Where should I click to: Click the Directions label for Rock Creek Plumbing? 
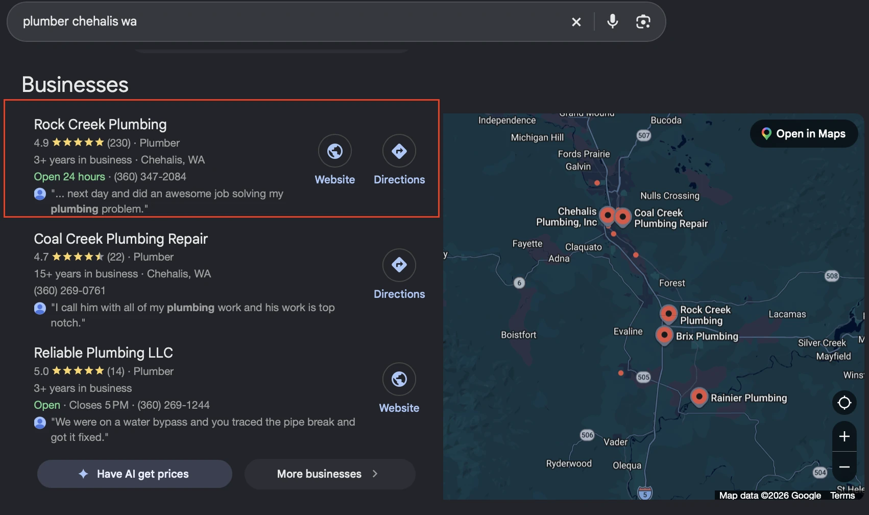coord(399,180)
